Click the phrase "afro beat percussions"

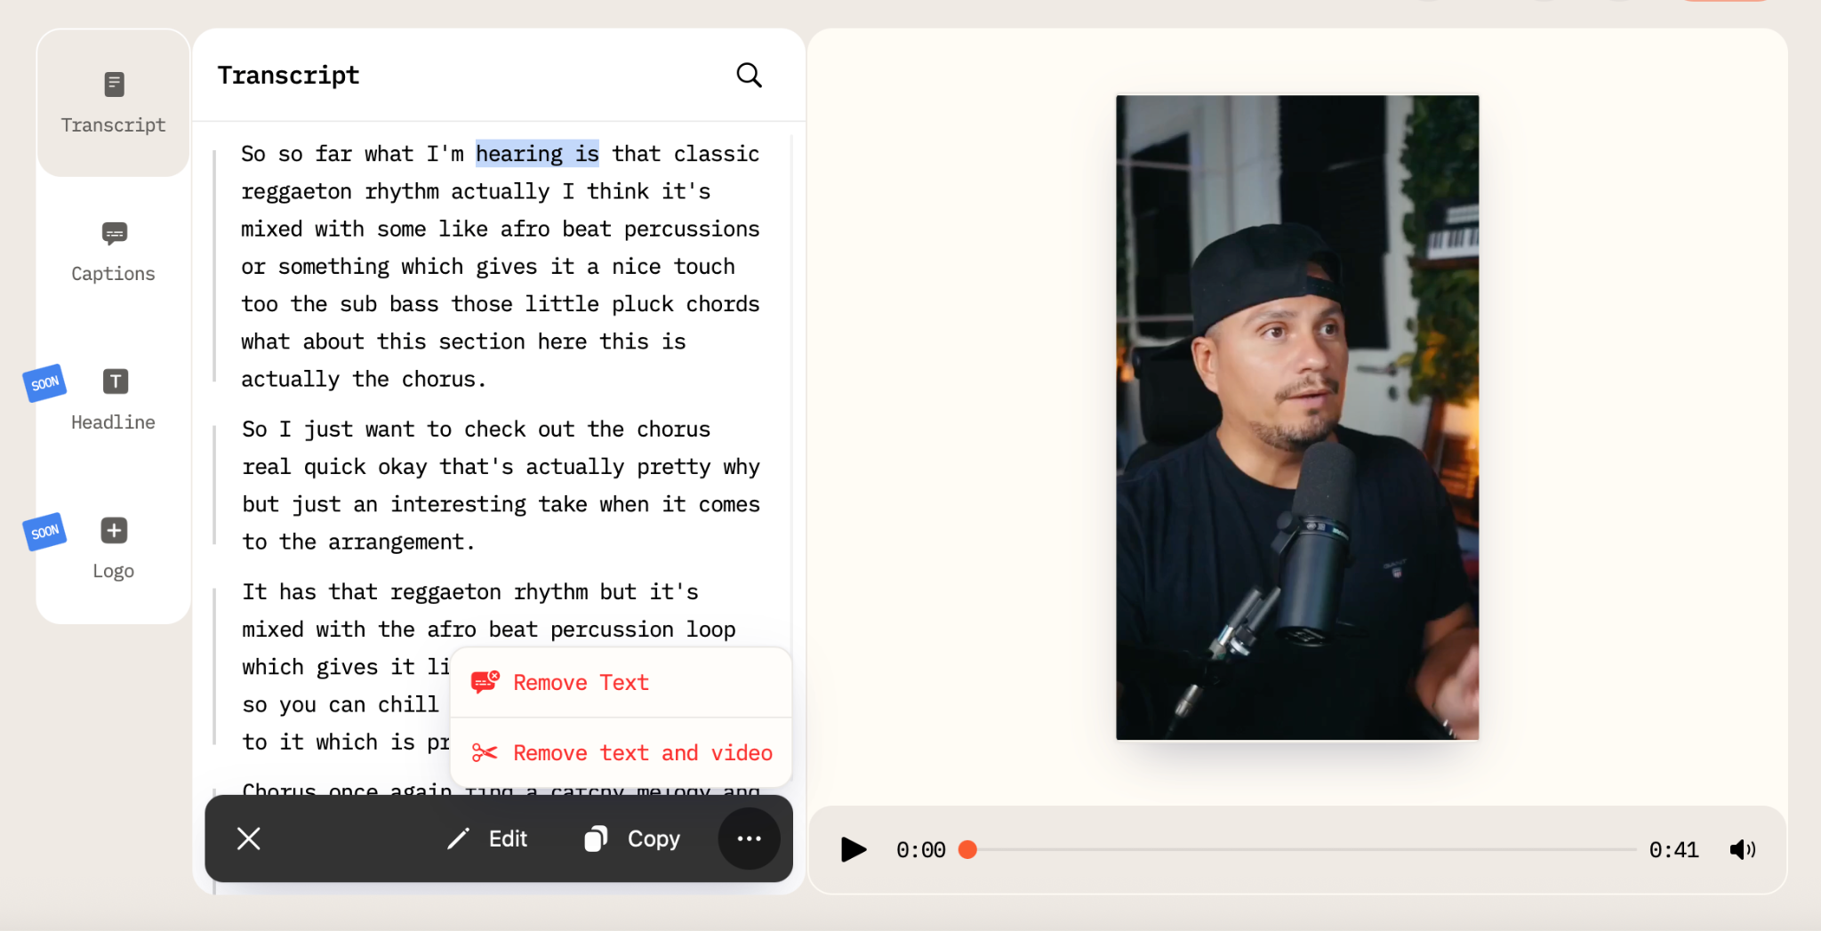[x=630, y=229]
